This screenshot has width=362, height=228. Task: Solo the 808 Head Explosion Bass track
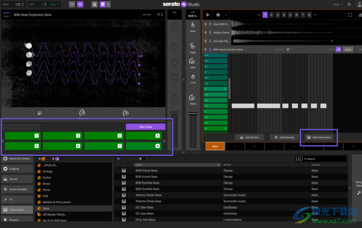click(x=210, y=49)
